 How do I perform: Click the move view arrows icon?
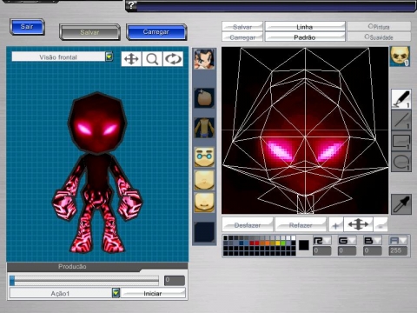[x=131, y=59]
